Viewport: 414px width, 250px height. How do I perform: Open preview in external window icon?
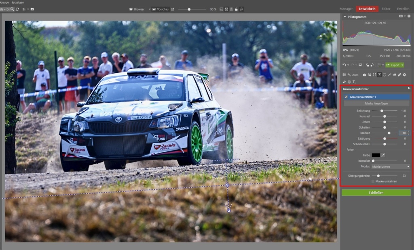173,9
